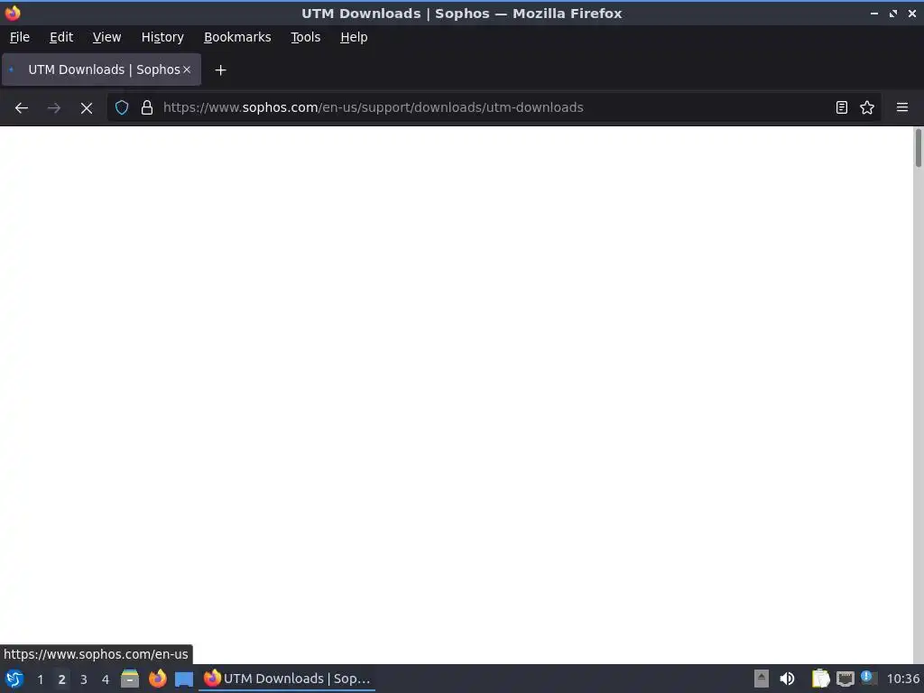View site security padlock details
This screenshot has width=924, height=693.
147,108
